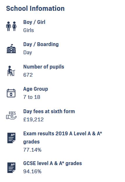Click the calendar age group icon
Viewport: 125px width, 182px height.
pyautogui.click(x=11, y=93)
